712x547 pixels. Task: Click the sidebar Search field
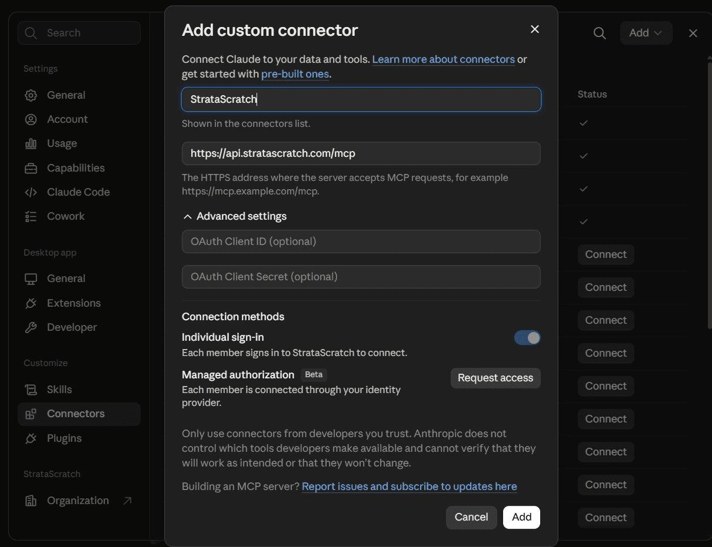(x=79, y=33)
